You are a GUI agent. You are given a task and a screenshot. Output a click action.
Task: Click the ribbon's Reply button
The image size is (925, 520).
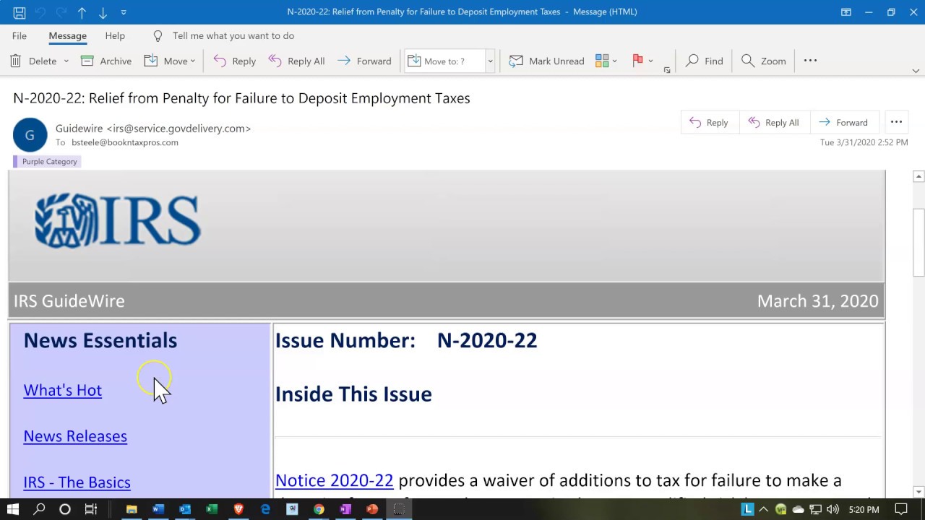(x=235, y=61)
